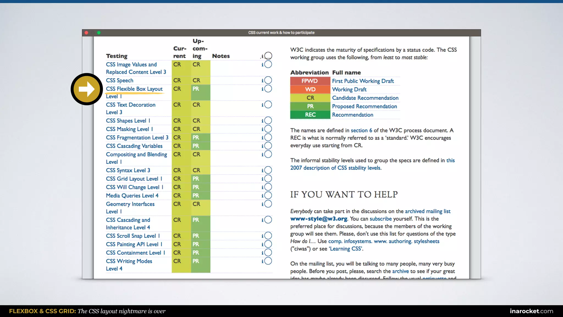Click the www-style@w3.org mailing address
This screenshot has height=317, width=563.
319,219
